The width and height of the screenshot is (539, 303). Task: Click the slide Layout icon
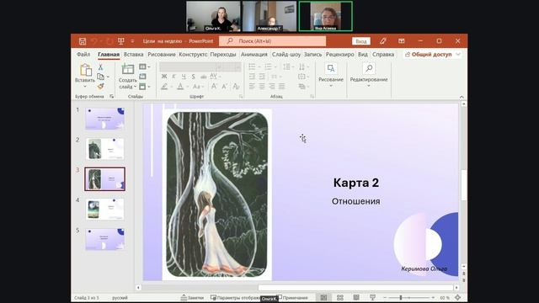tap(142, 66)
